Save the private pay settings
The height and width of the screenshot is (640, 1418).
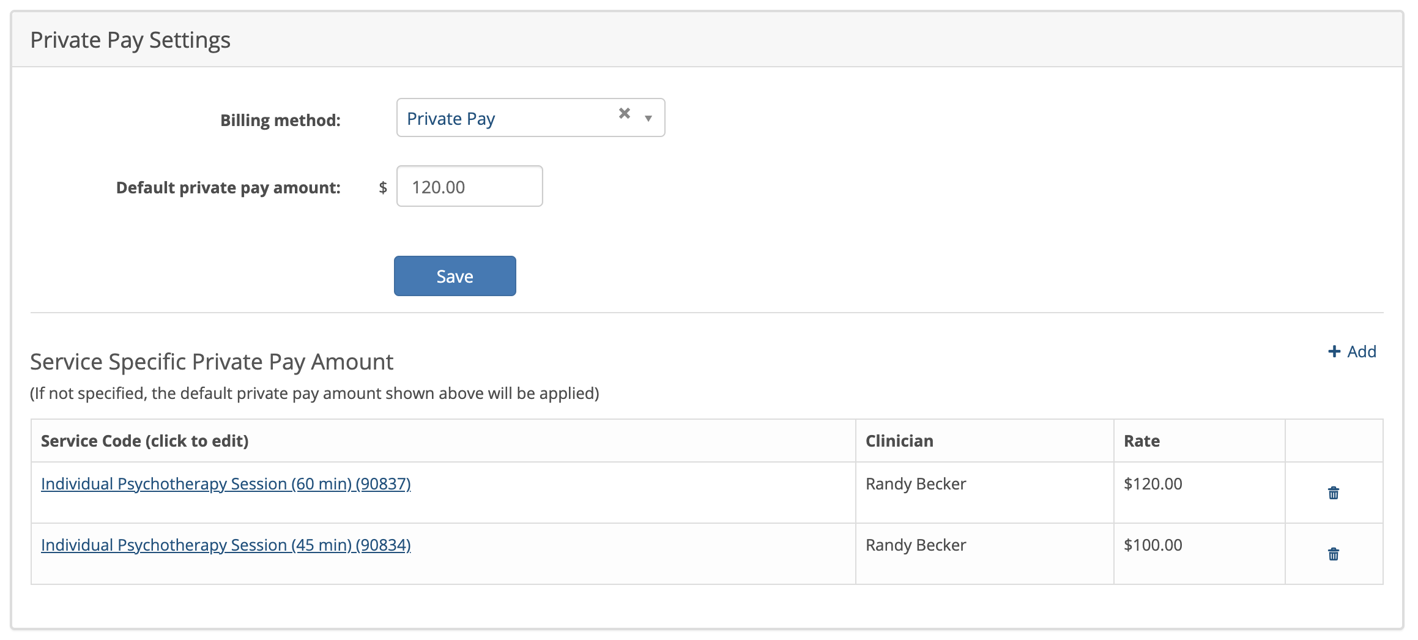pos(455,275)
